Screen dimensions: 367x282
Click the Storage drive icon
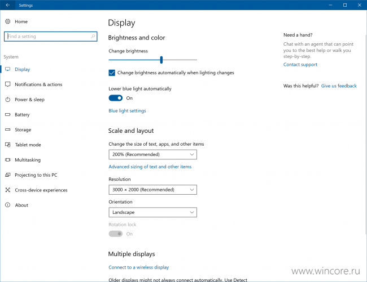click(x=8, y=129)
